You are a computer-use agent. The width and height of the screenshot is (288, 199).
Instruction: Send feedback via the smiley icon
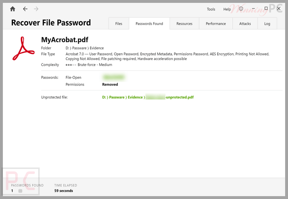[x=241, y=9]
